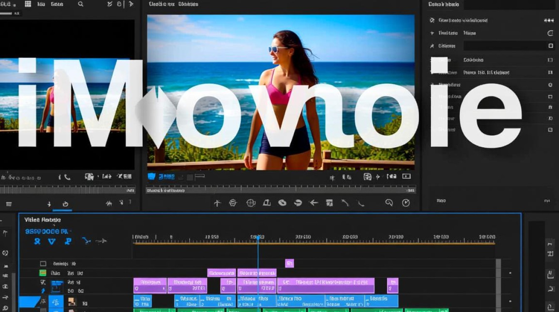Click the first blue tool icon in the timeline header
The height and width of the screenshot is (312, 559).
[37, 241]
